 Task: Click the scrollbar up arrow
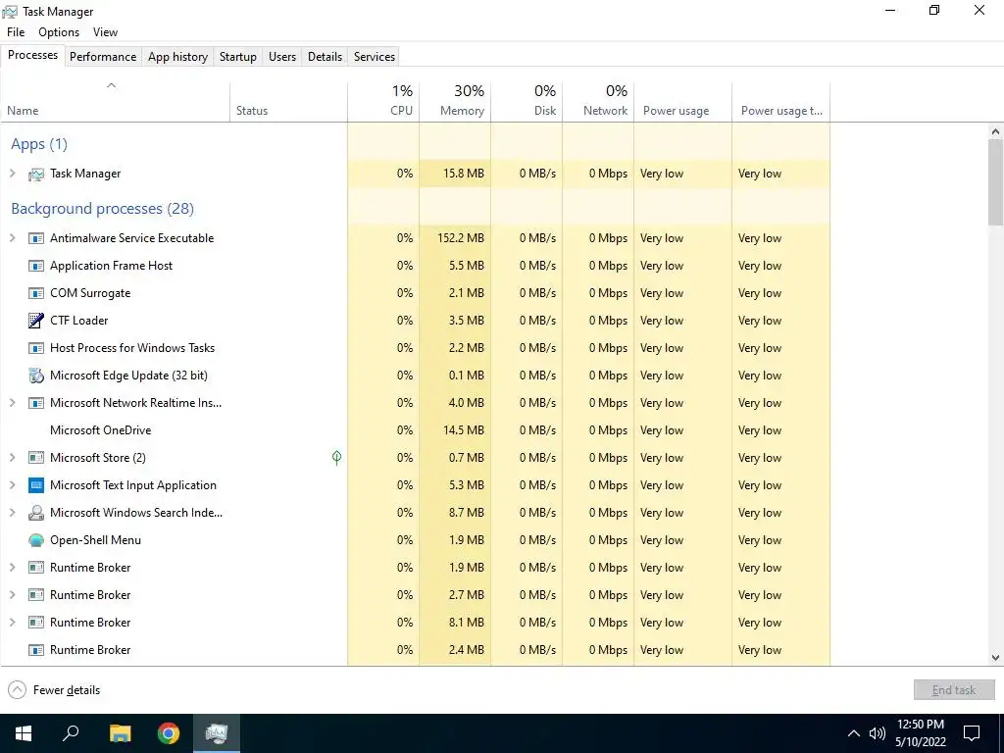pos(995,132)
